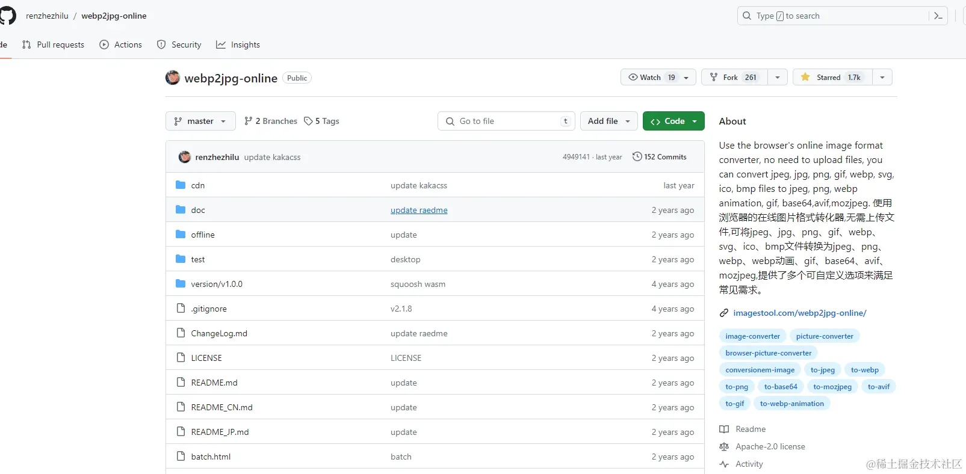Click the doc folder icon
Image resolution: width=966 pixels, height=474 pixels.
181,210
